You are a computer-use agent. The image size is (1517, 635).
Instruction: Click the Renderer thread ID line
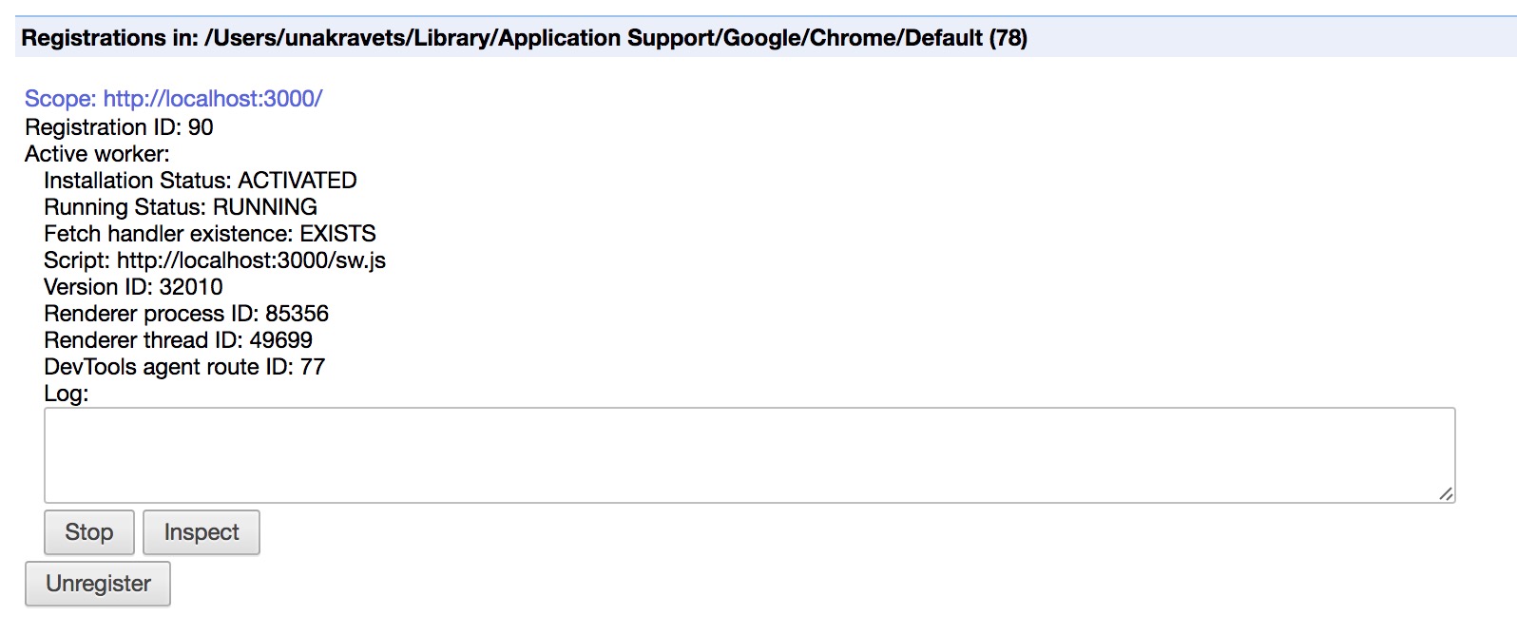(x=178, y=340)
